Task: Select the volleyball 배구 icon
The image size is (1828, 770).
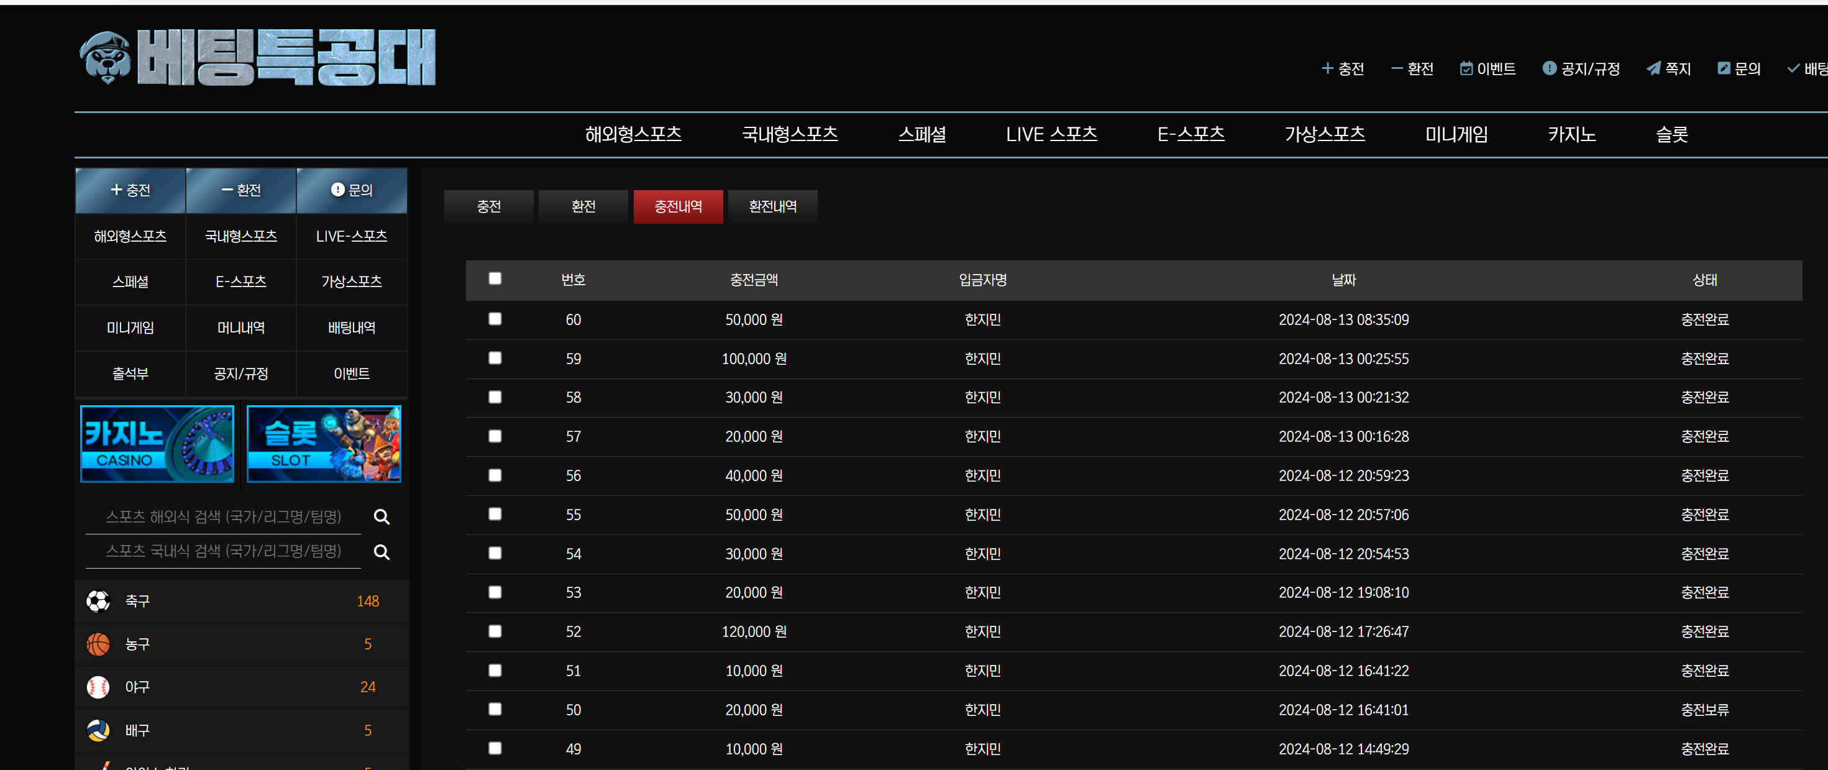Action: click(x=98, y=730)
